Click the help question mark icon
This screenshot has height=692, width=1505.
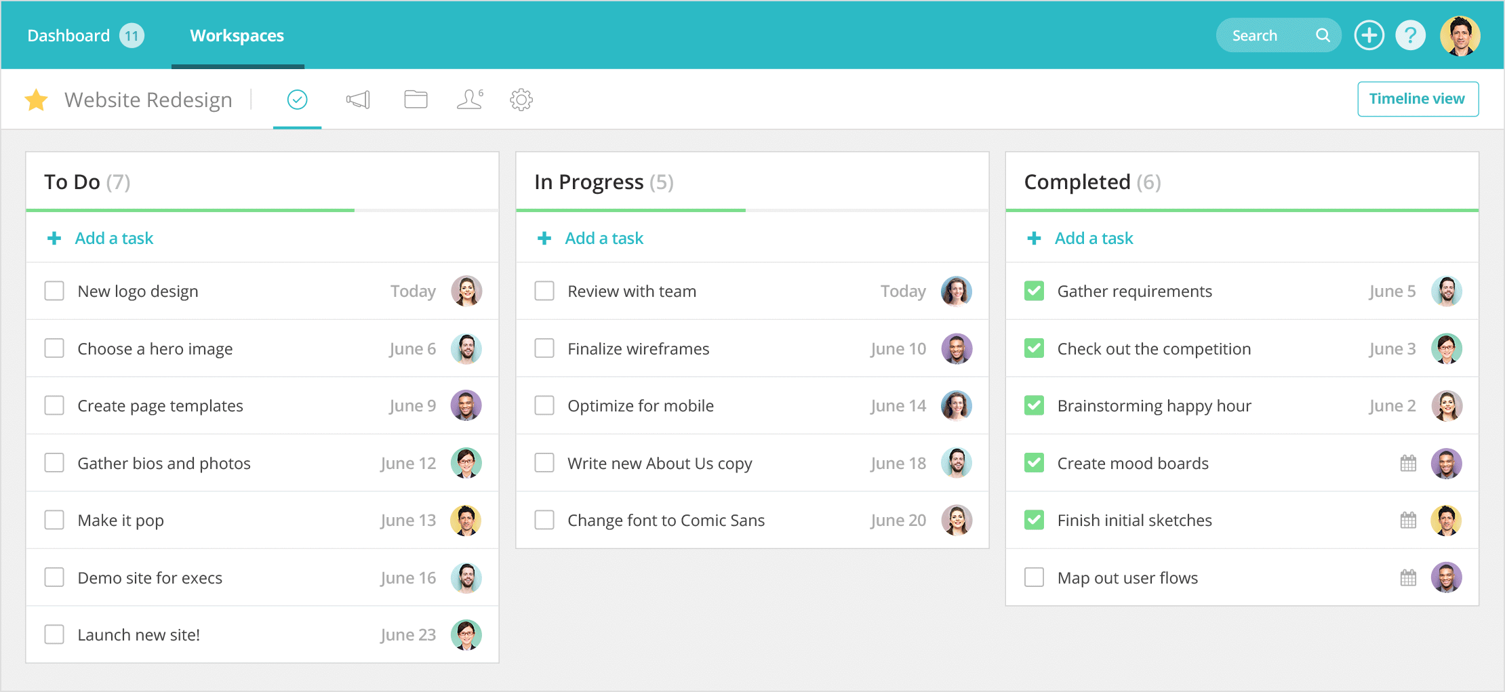(x=1411, y=35)
